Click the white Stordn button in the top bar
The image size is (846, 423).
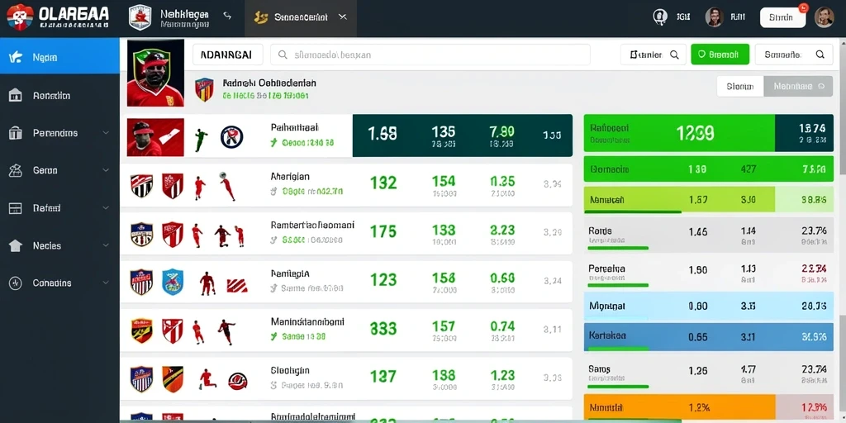(x=782, y=17)
